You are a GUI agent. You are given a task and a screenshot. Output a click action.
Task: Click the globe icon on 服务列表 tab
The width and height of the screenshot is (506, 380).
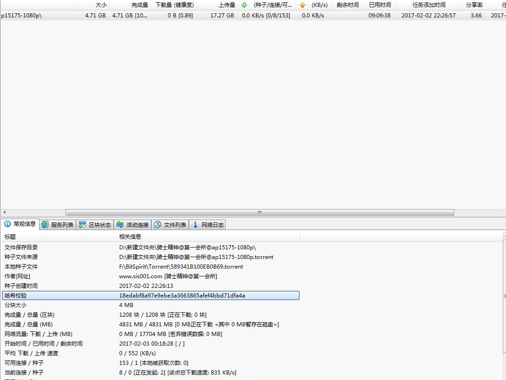(x=44, y=225)
